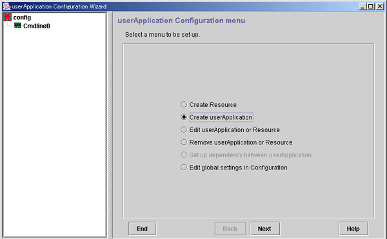Image resolution: width=387 pixels, height=239 pixels.
Task: Click the vertical split pane divider
Action: 110,125
